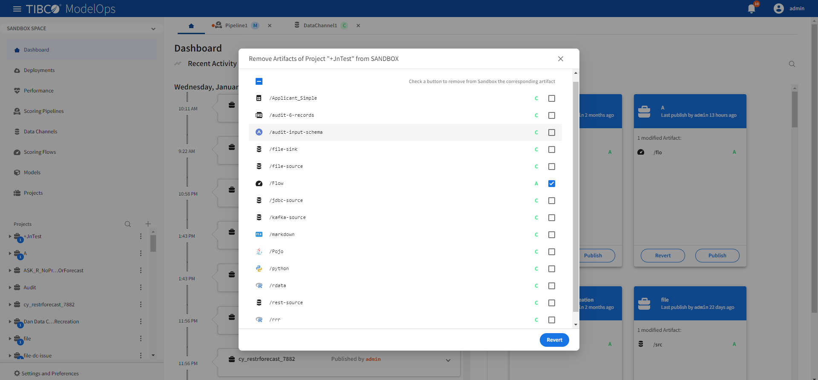
Task: Click the Revert button in the dialog
Action: [x=554, y=340]
